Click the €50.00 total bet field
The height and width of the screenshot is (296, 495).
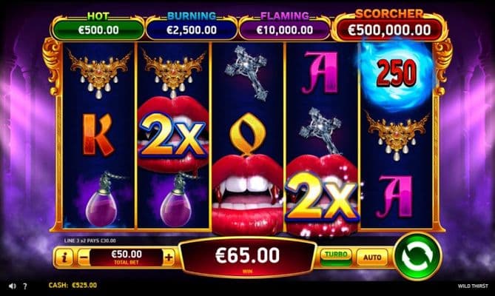pos(127,258)
